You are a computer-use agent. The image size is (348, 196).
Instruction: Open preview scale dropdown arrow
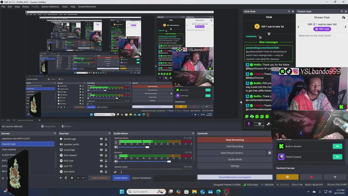pos(39,120)
